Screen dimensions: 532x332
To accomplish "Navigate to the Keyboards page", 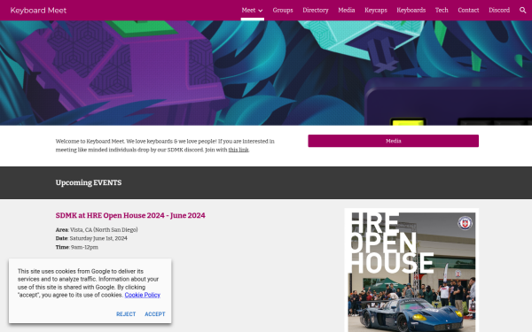I will tap(411, 10).
